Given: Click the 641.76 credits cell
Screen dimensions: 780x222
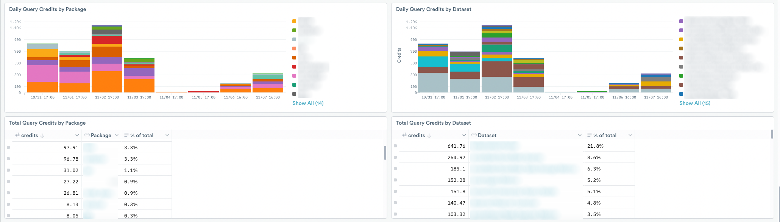Looking at the screenshot, I should click(434, 146).
